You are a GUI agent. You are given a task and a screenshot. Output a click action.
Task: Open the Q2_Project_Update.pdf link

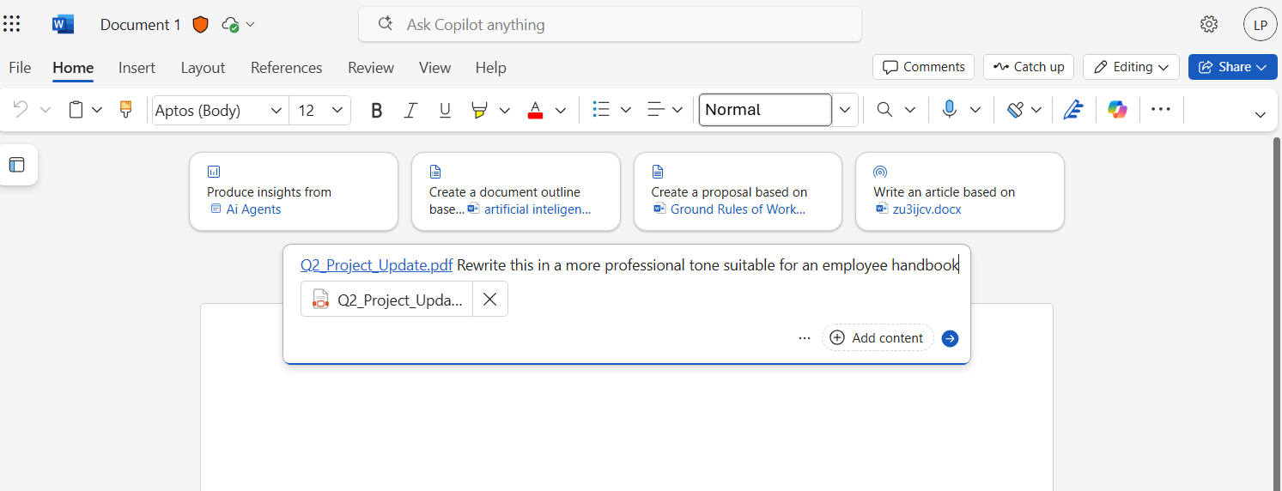pos(376,265)
